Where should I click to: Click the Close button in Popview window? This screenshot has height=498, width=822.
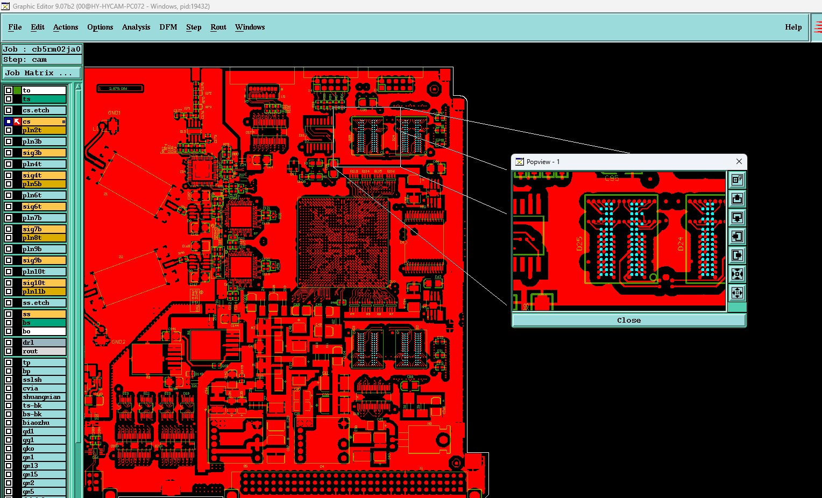click(x=629, y=320)
